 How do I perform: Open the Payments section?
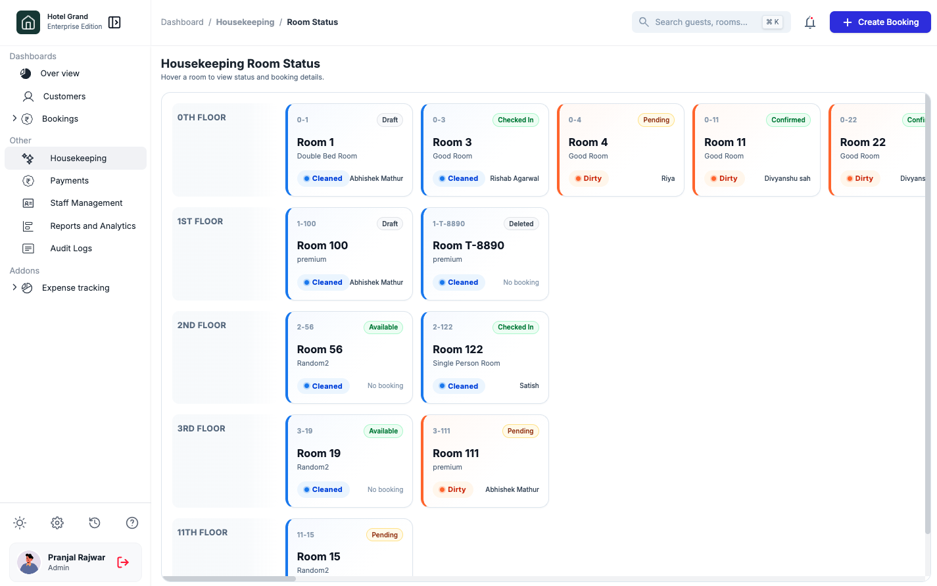(69, 181)
